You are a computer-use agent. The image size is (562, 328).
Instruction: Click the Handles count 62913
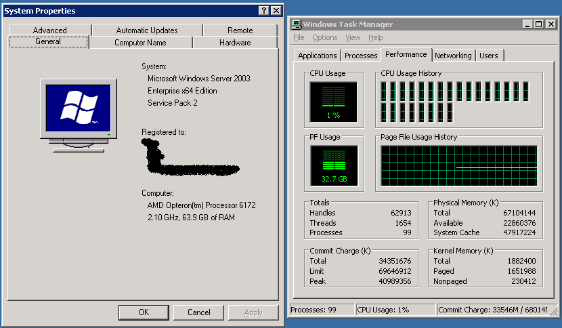click(401, 213)
